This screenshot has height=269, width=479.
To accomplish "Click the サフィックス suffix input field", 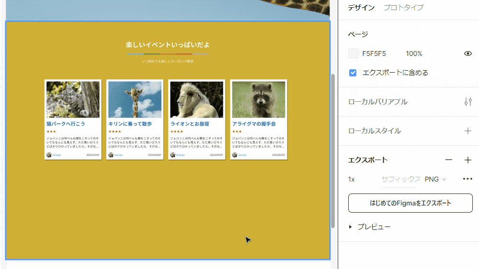I will (x=400, y=180).
